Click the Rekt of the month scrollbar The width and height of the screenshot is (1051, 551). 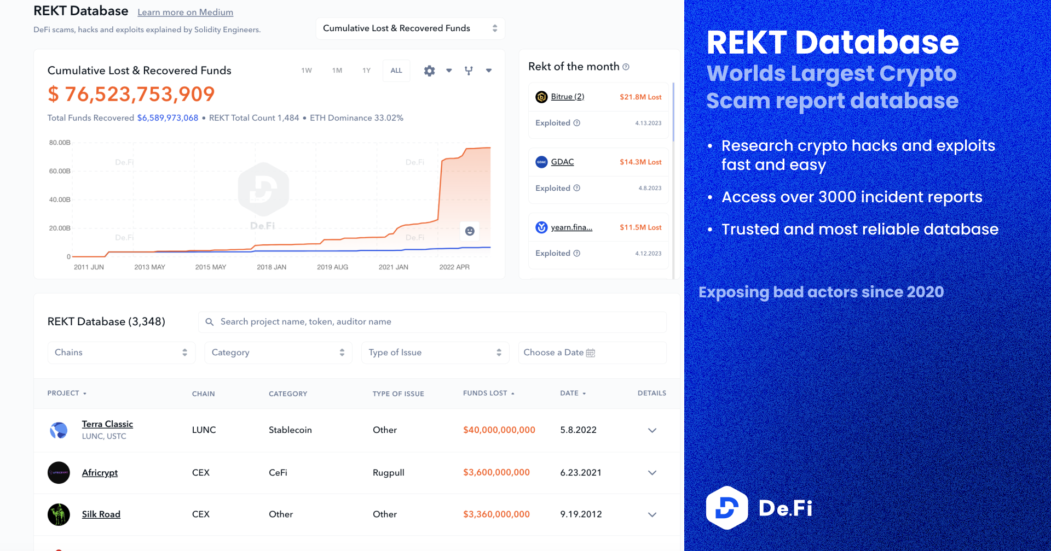click(673, 112)
